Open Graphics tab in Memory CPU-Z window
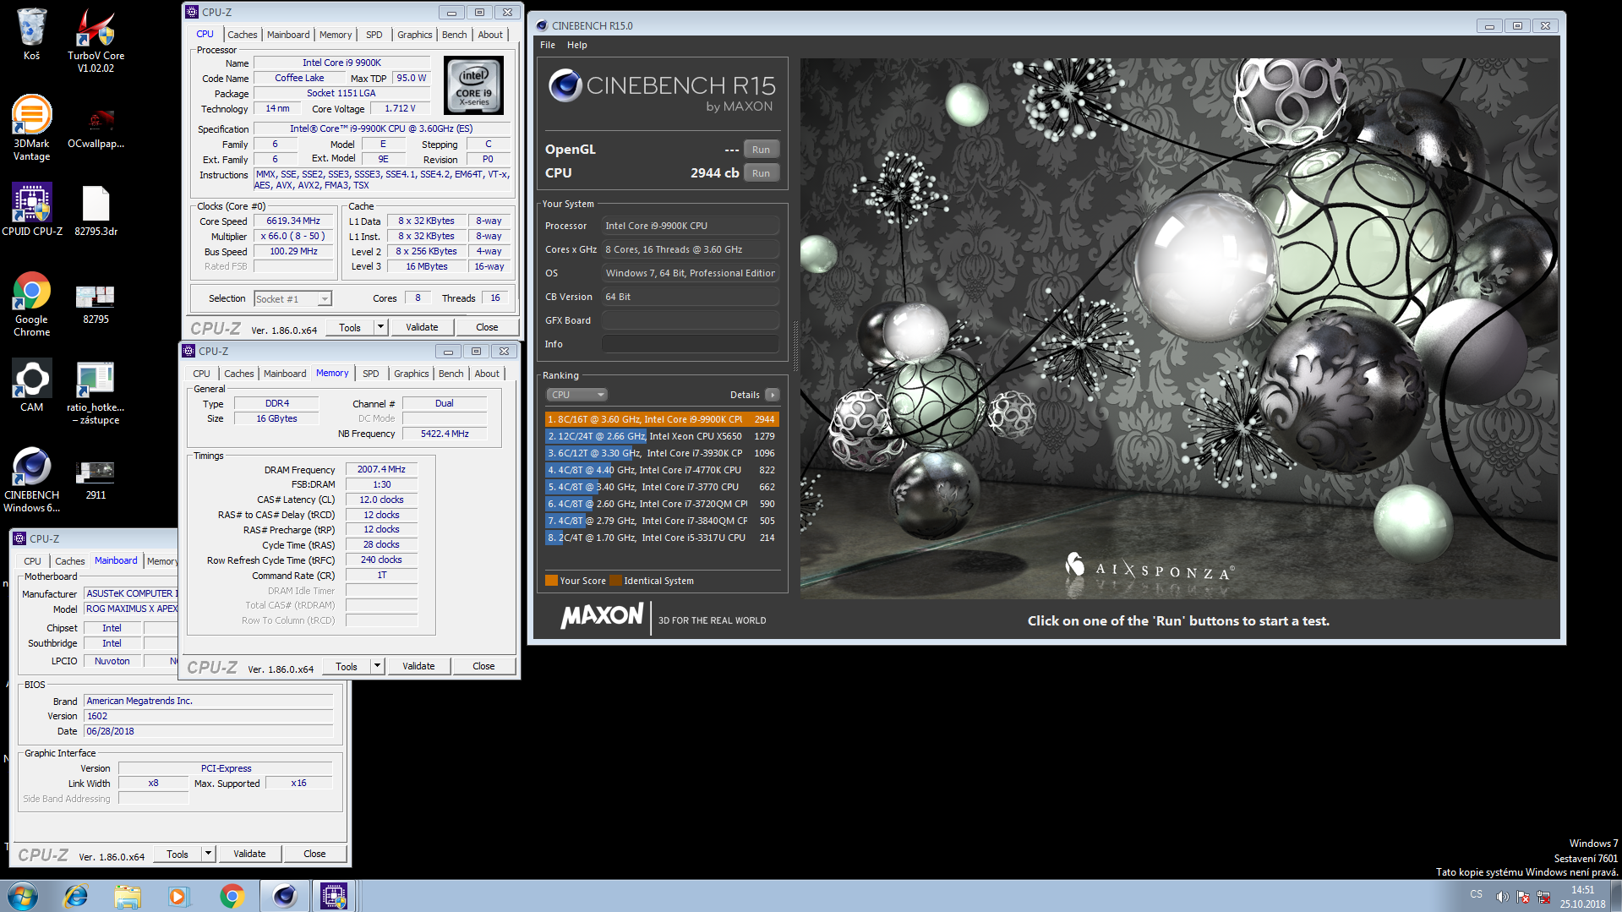This screenshot has width=1622, height=912. tap(412, 374)
